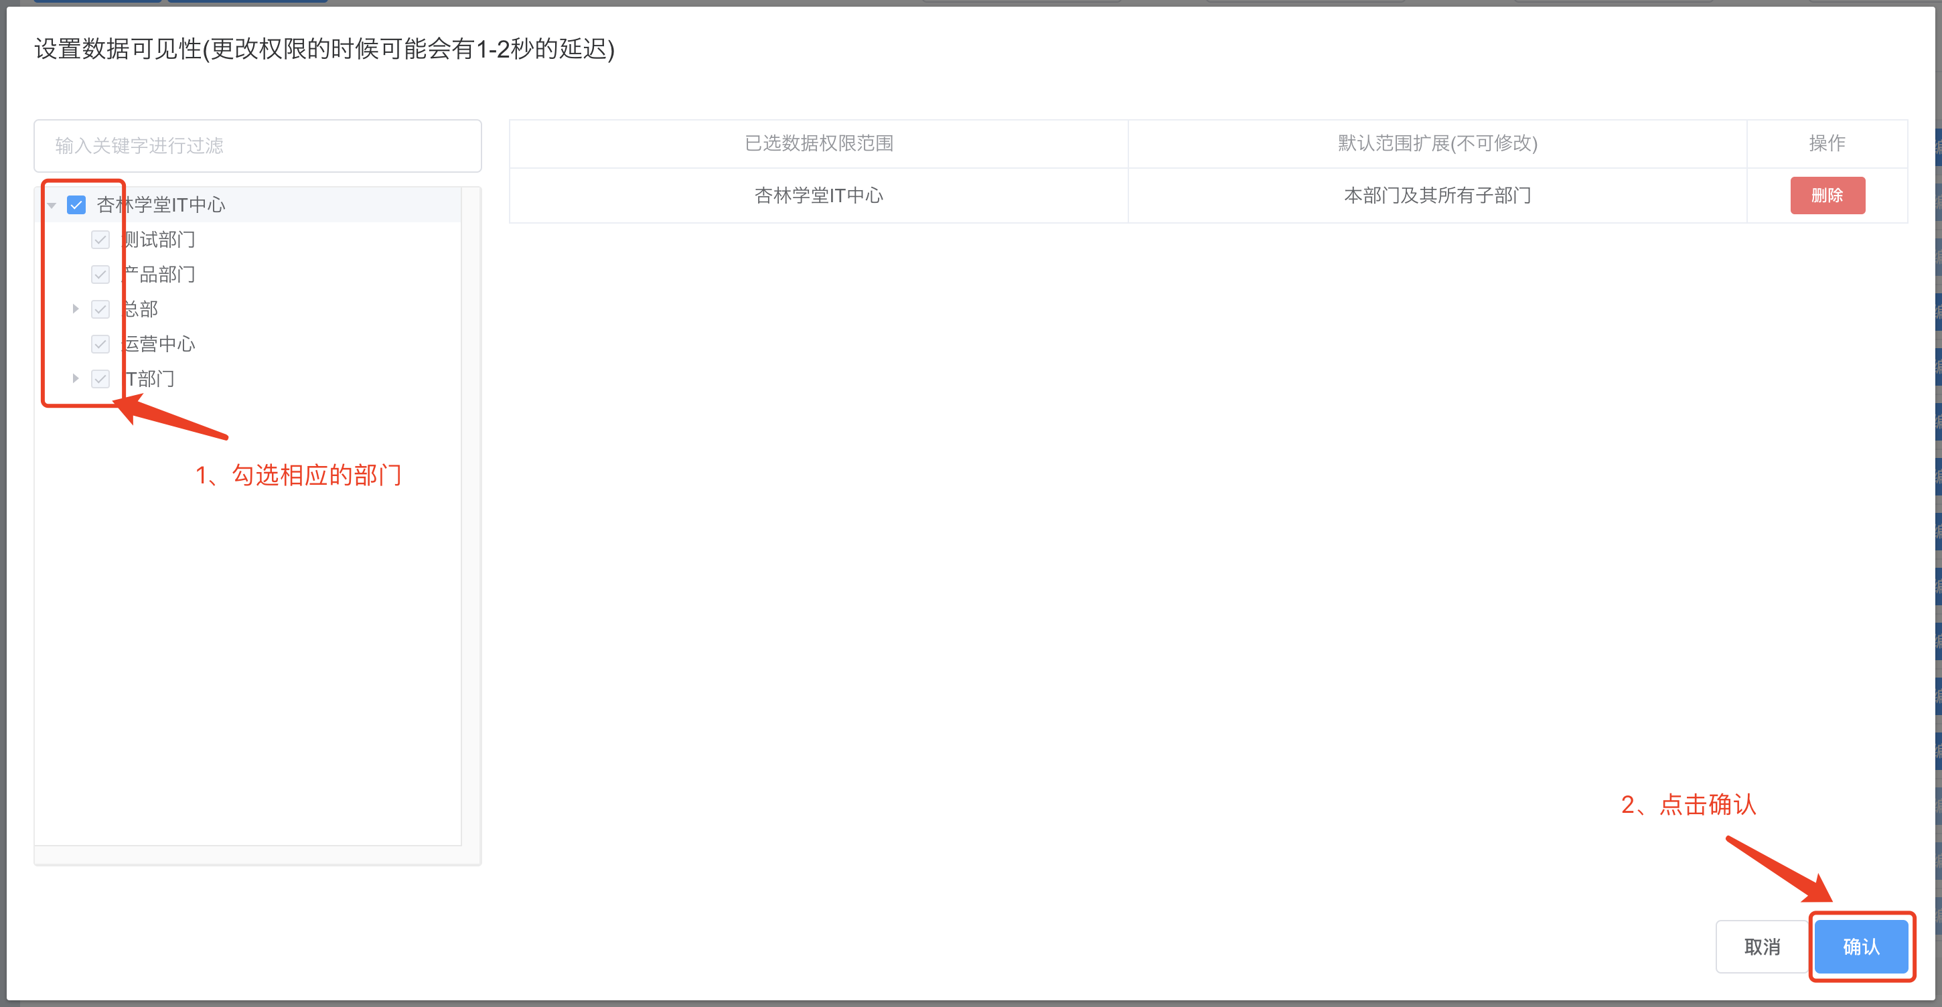Toggle the 总部 checkbox
1942x1007 pixels.
point(100,309)
